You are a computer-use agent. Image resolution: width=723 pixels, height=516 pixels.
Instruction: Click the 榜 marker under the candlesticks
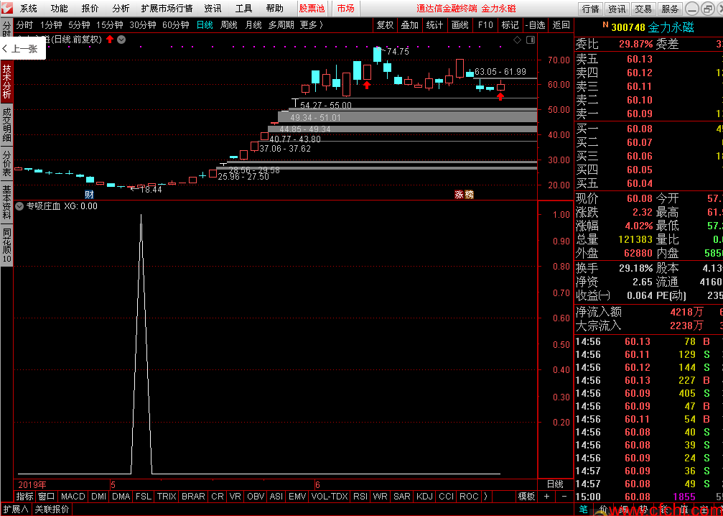pos(469,194)
